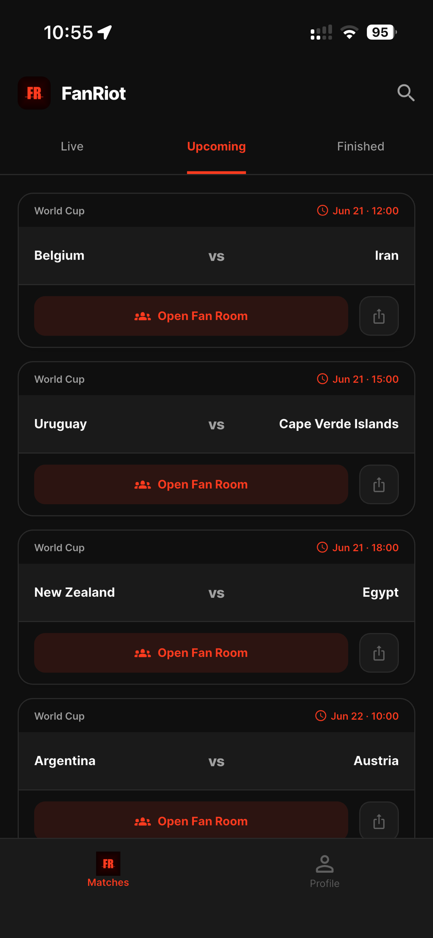Switch to the Live tab
This screenshot has height=938, width=433.
[72, 146]
